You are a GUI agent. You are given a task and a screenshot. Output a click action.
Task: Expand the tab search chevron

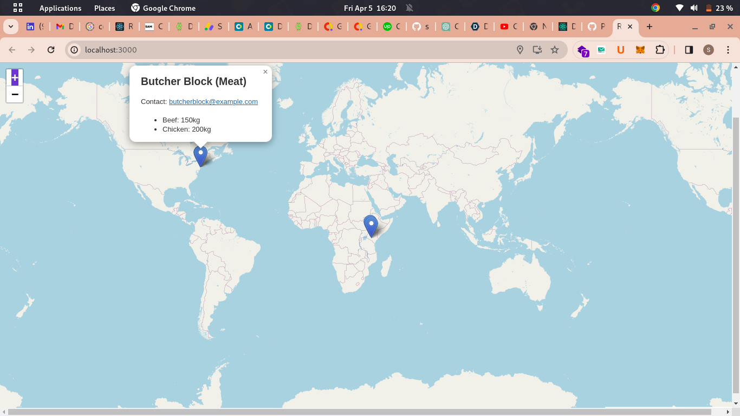pyautogui.click(x=10, y=26)
